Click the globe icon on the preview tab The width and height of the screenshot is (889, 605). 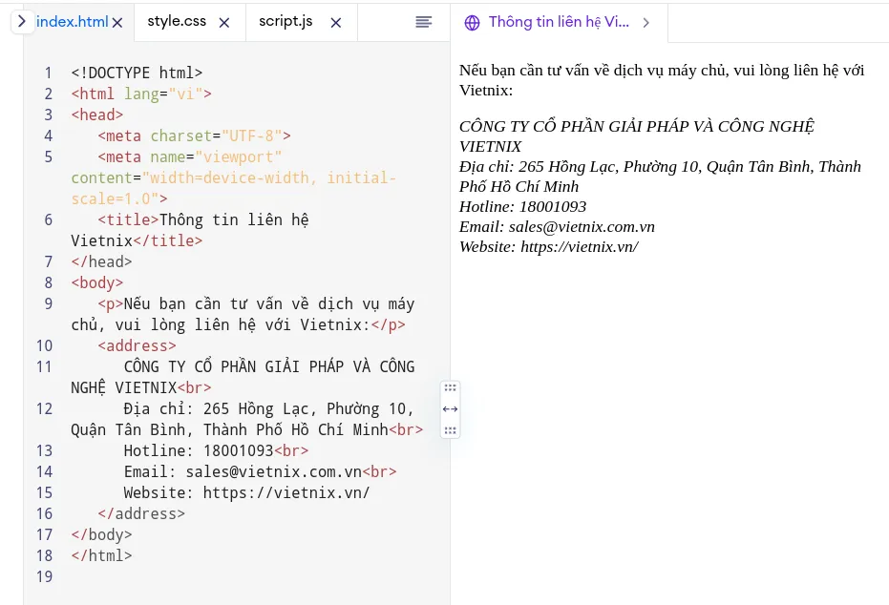click(x=472, y=22)
